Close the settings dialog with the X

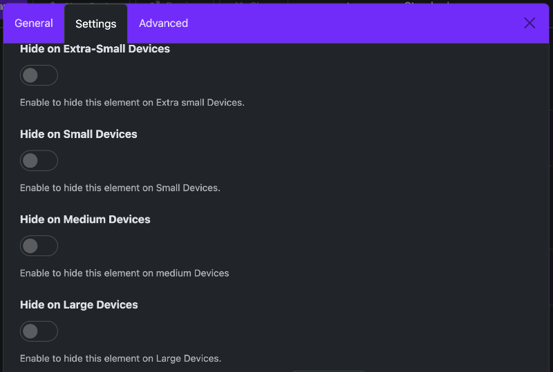click(x=529, y=23)
